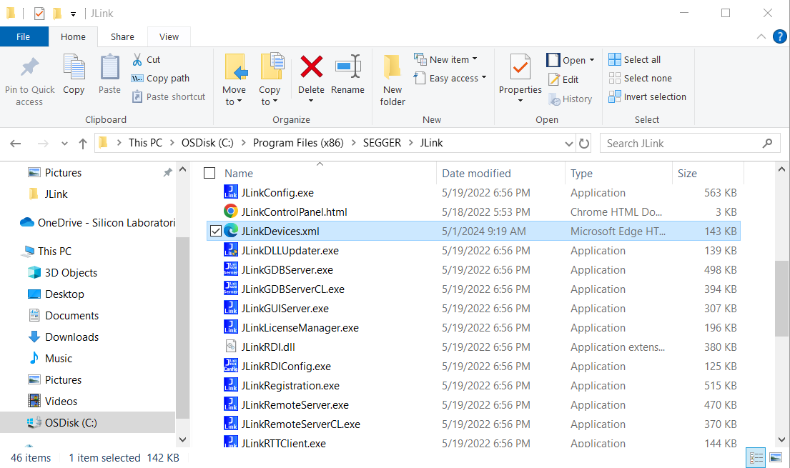Open the Customize Quick Access Toolbar dropdown

point(73,14)
